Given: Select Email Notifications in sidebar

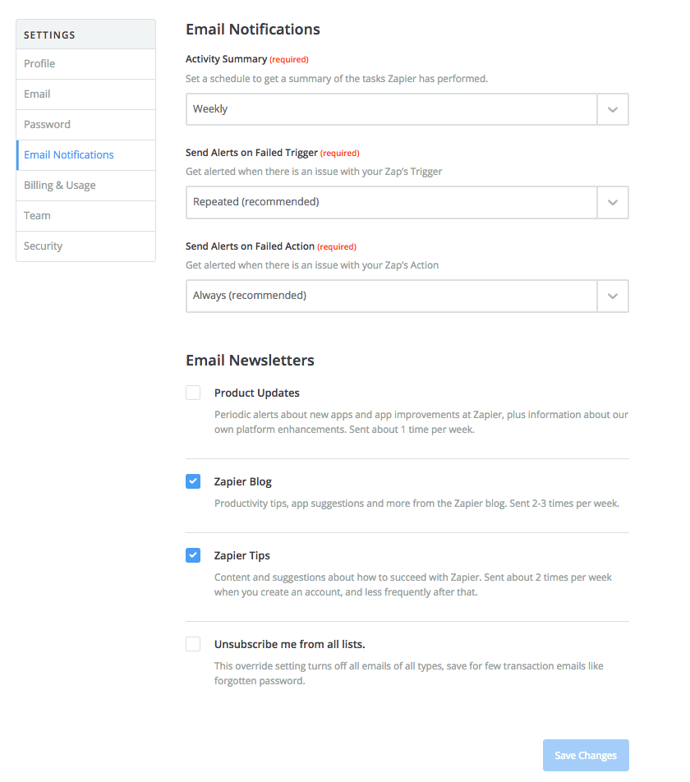Looking at the screenshot, I should [x=85, y=155].
